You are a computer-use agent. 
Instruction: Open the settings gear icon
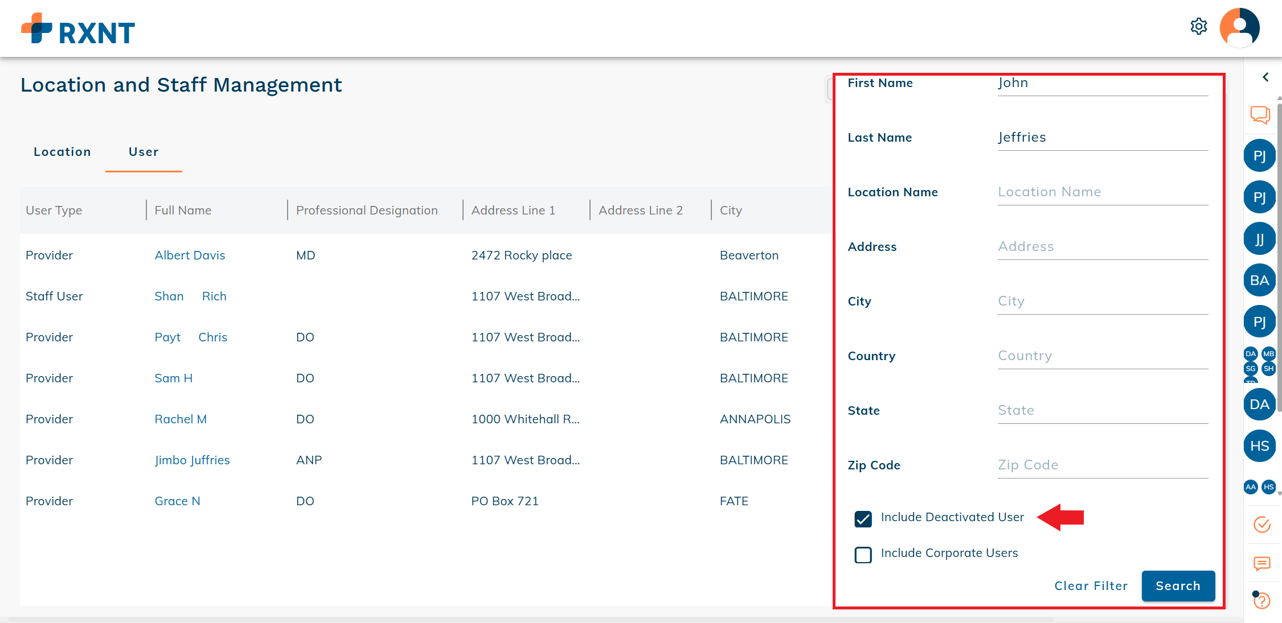tap(1198, 27)
